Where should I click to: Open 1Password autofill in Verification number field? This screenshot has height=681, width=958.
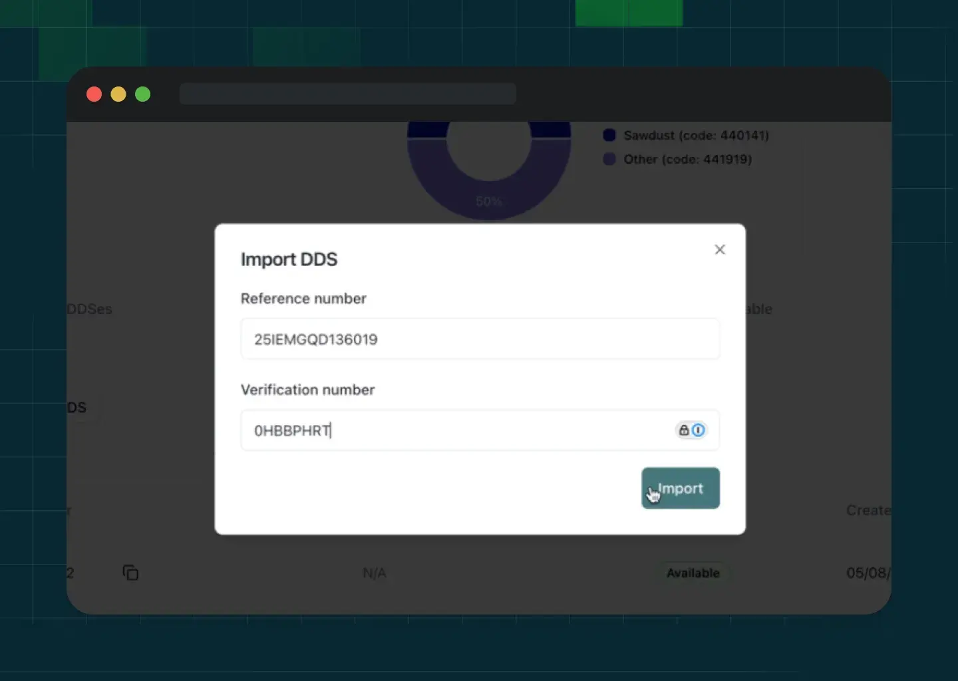[x=699, y=430]
